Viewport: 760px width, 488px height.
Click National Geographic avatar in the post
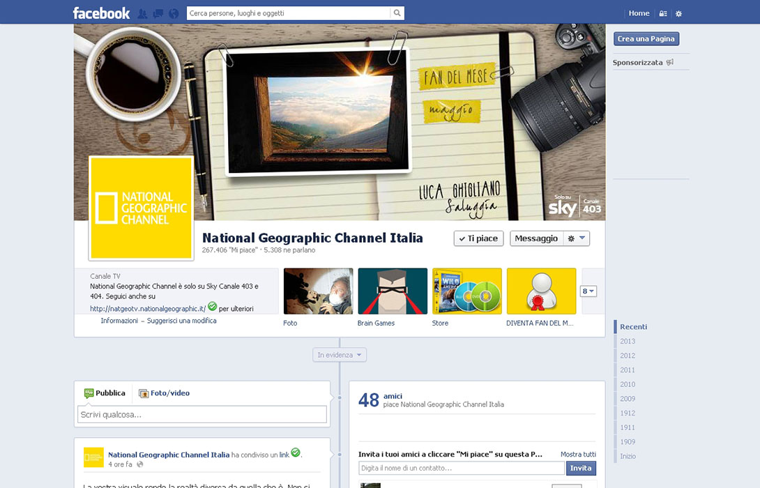[93, 457]
